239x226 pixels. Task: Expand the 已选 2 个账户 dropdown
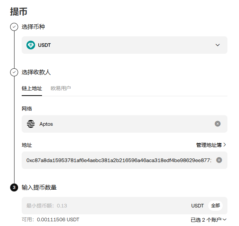click(209, 219)
